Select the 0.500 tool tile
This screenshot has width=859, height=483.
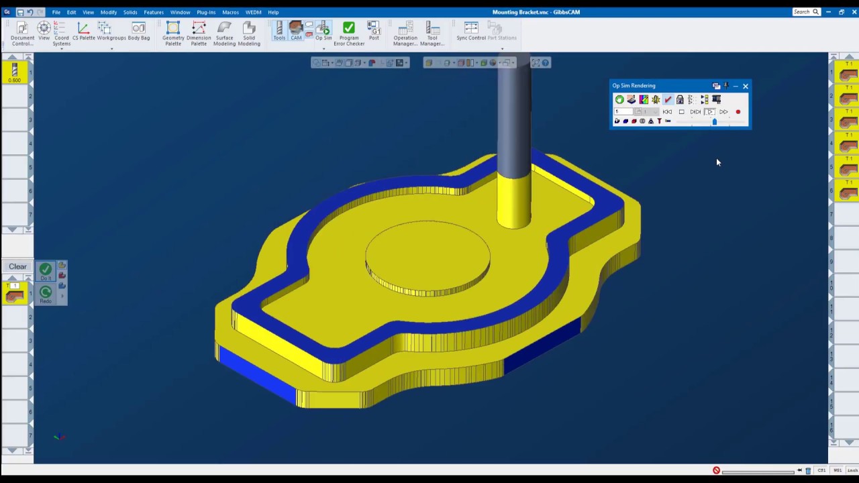[14, 72]
